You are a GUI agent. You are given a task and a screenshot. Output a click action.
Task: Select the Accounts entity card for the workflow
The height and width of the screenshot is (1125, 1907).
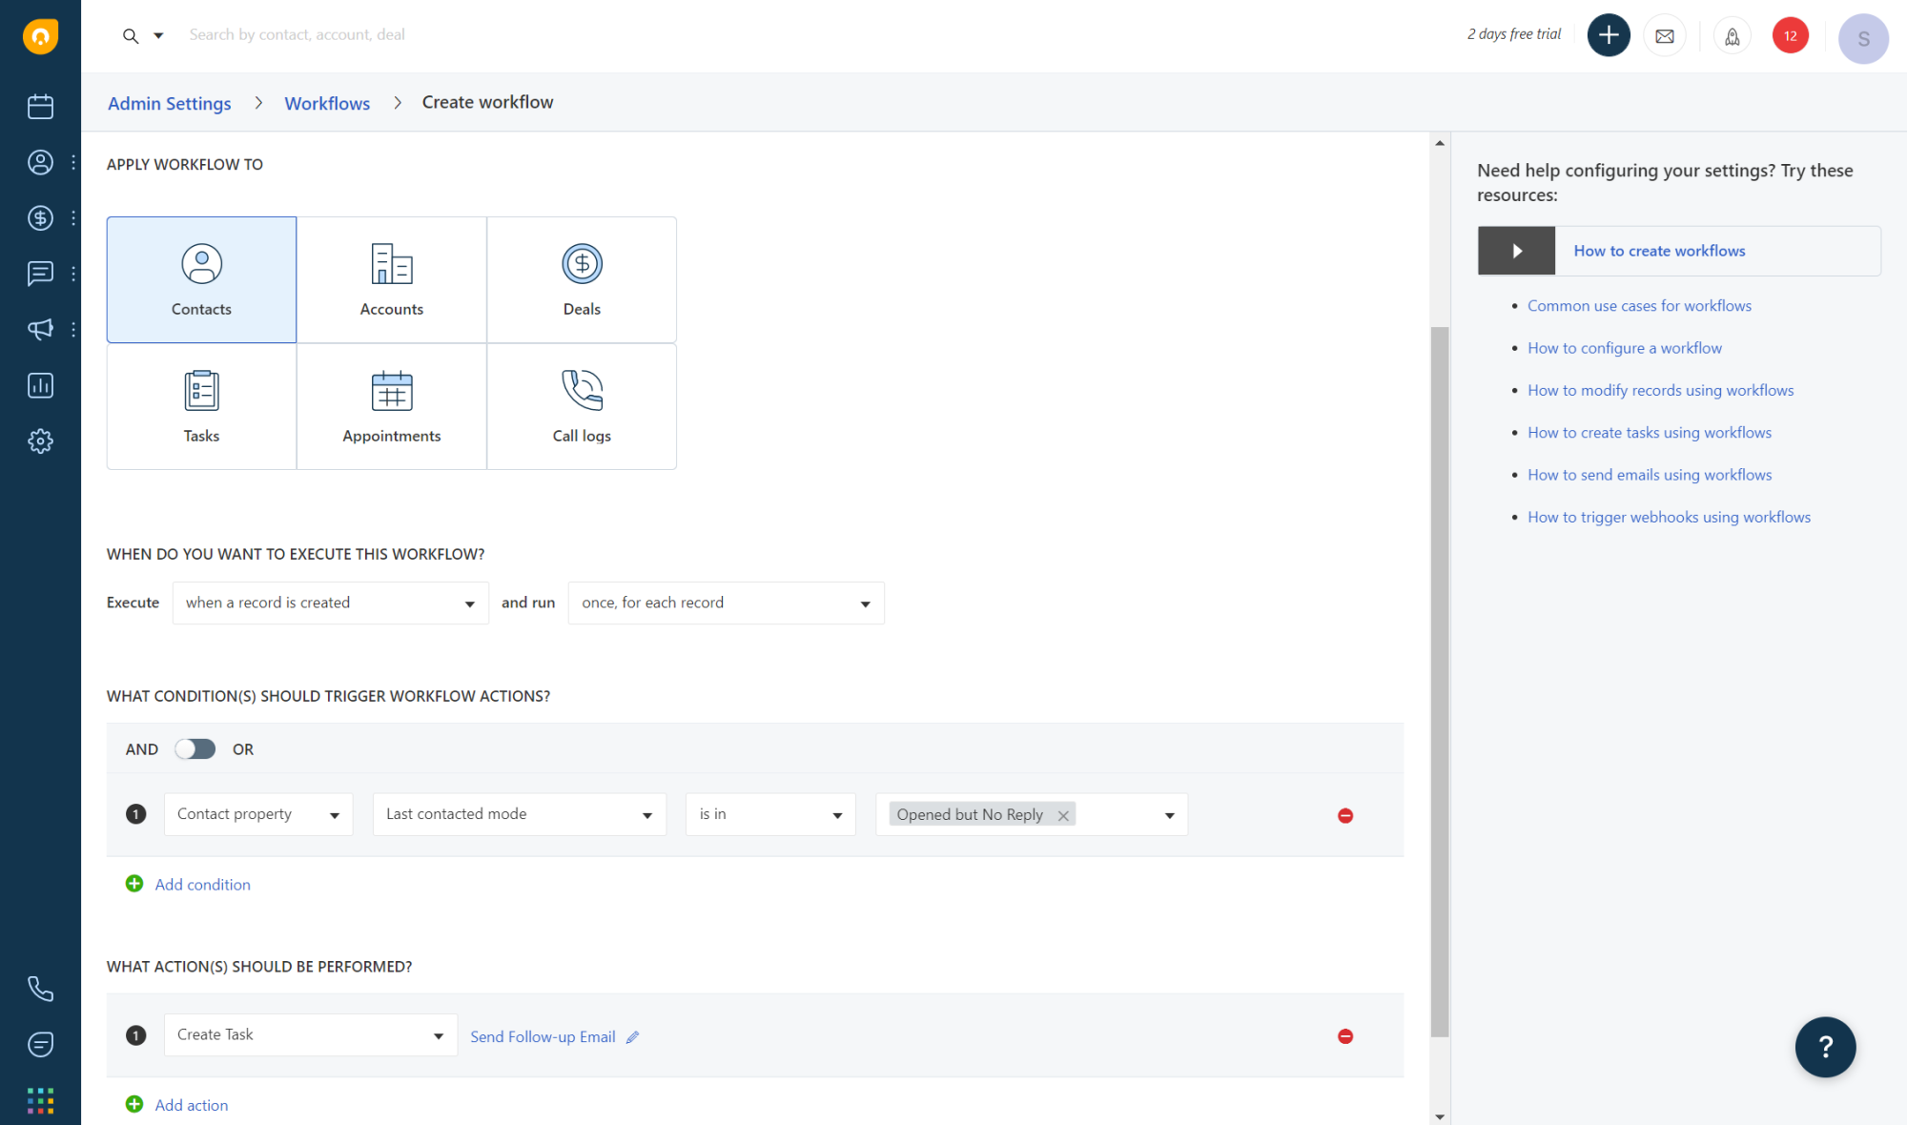(x=391, y=278)
